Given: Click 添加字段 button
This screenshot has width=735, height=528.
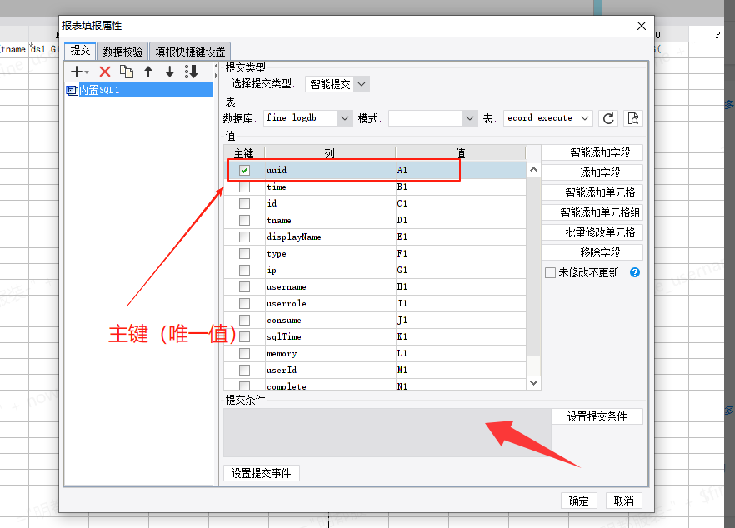Looking at the screenshot, I should (x=592, y=172).
